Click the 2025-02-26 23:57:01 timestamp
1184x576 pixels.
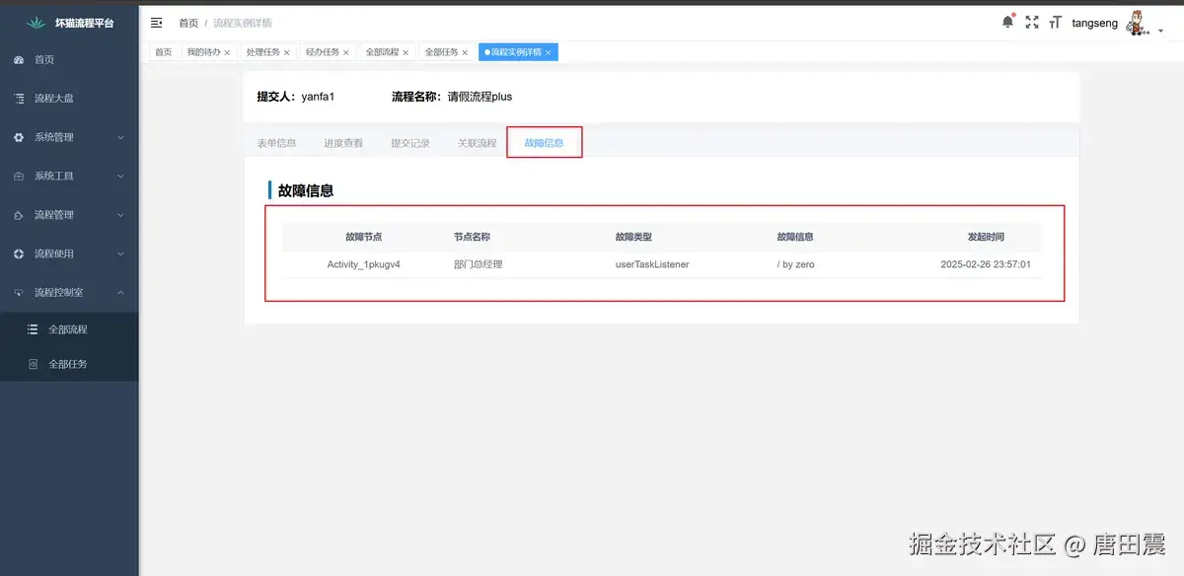coord(986,264)
